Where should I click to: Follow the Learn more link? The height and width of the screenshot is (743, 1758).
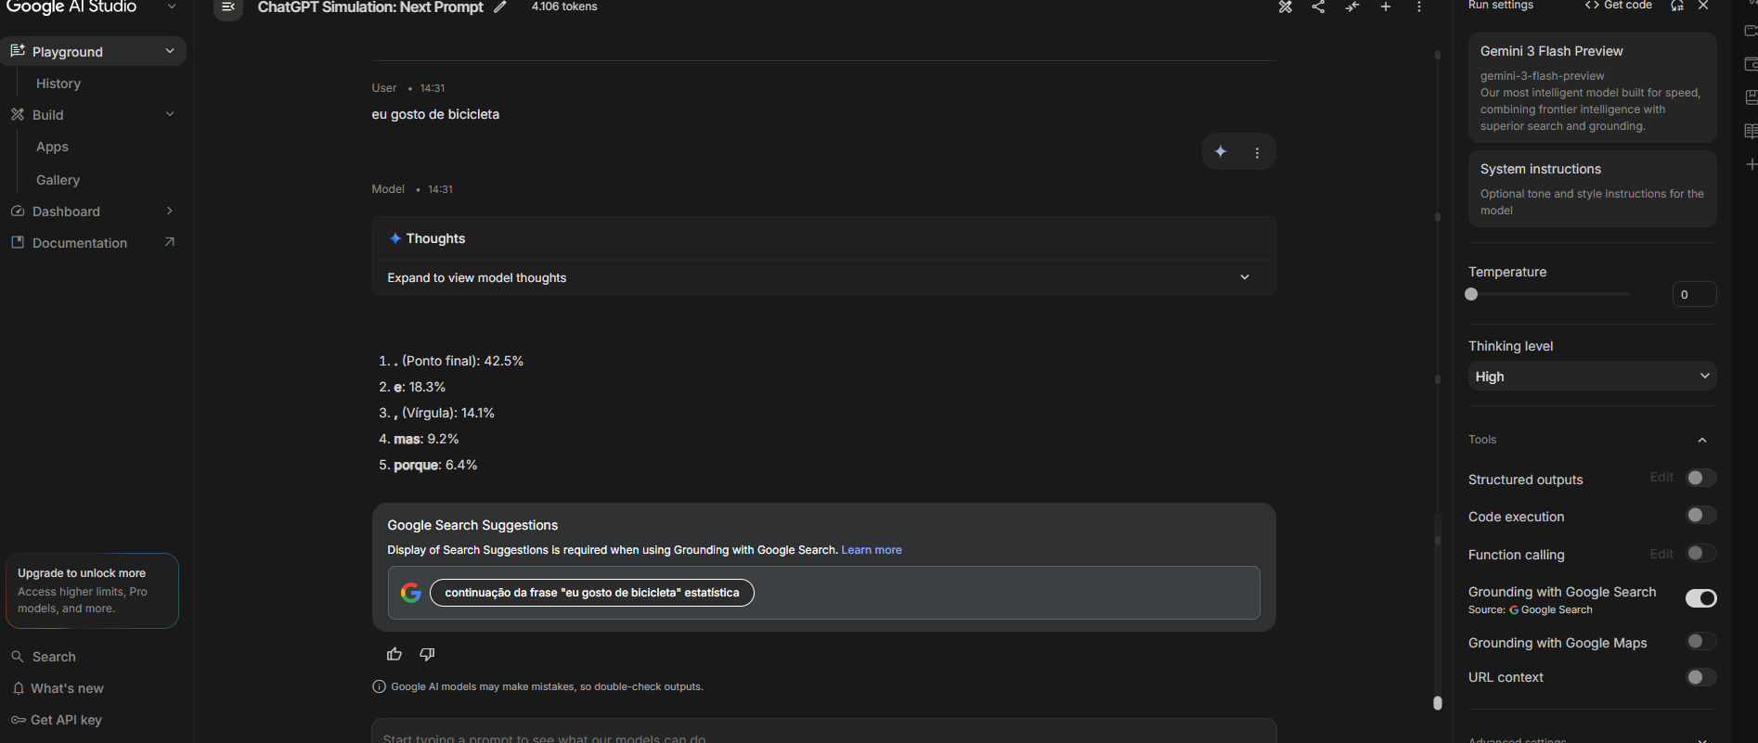(872, 550)
